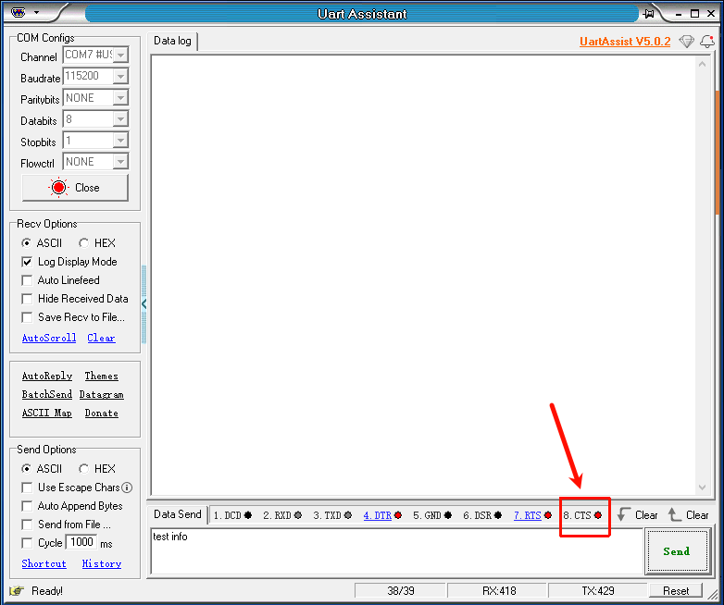
Task: Open the Channel COM7 dropdown
Action: (x=120, y=55)
